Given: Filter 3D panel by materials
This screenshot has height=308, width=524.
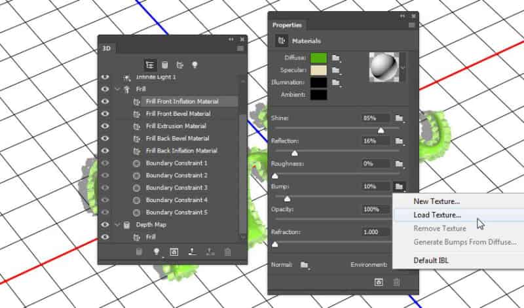Looking at the screenshot, I should point(179,65).
